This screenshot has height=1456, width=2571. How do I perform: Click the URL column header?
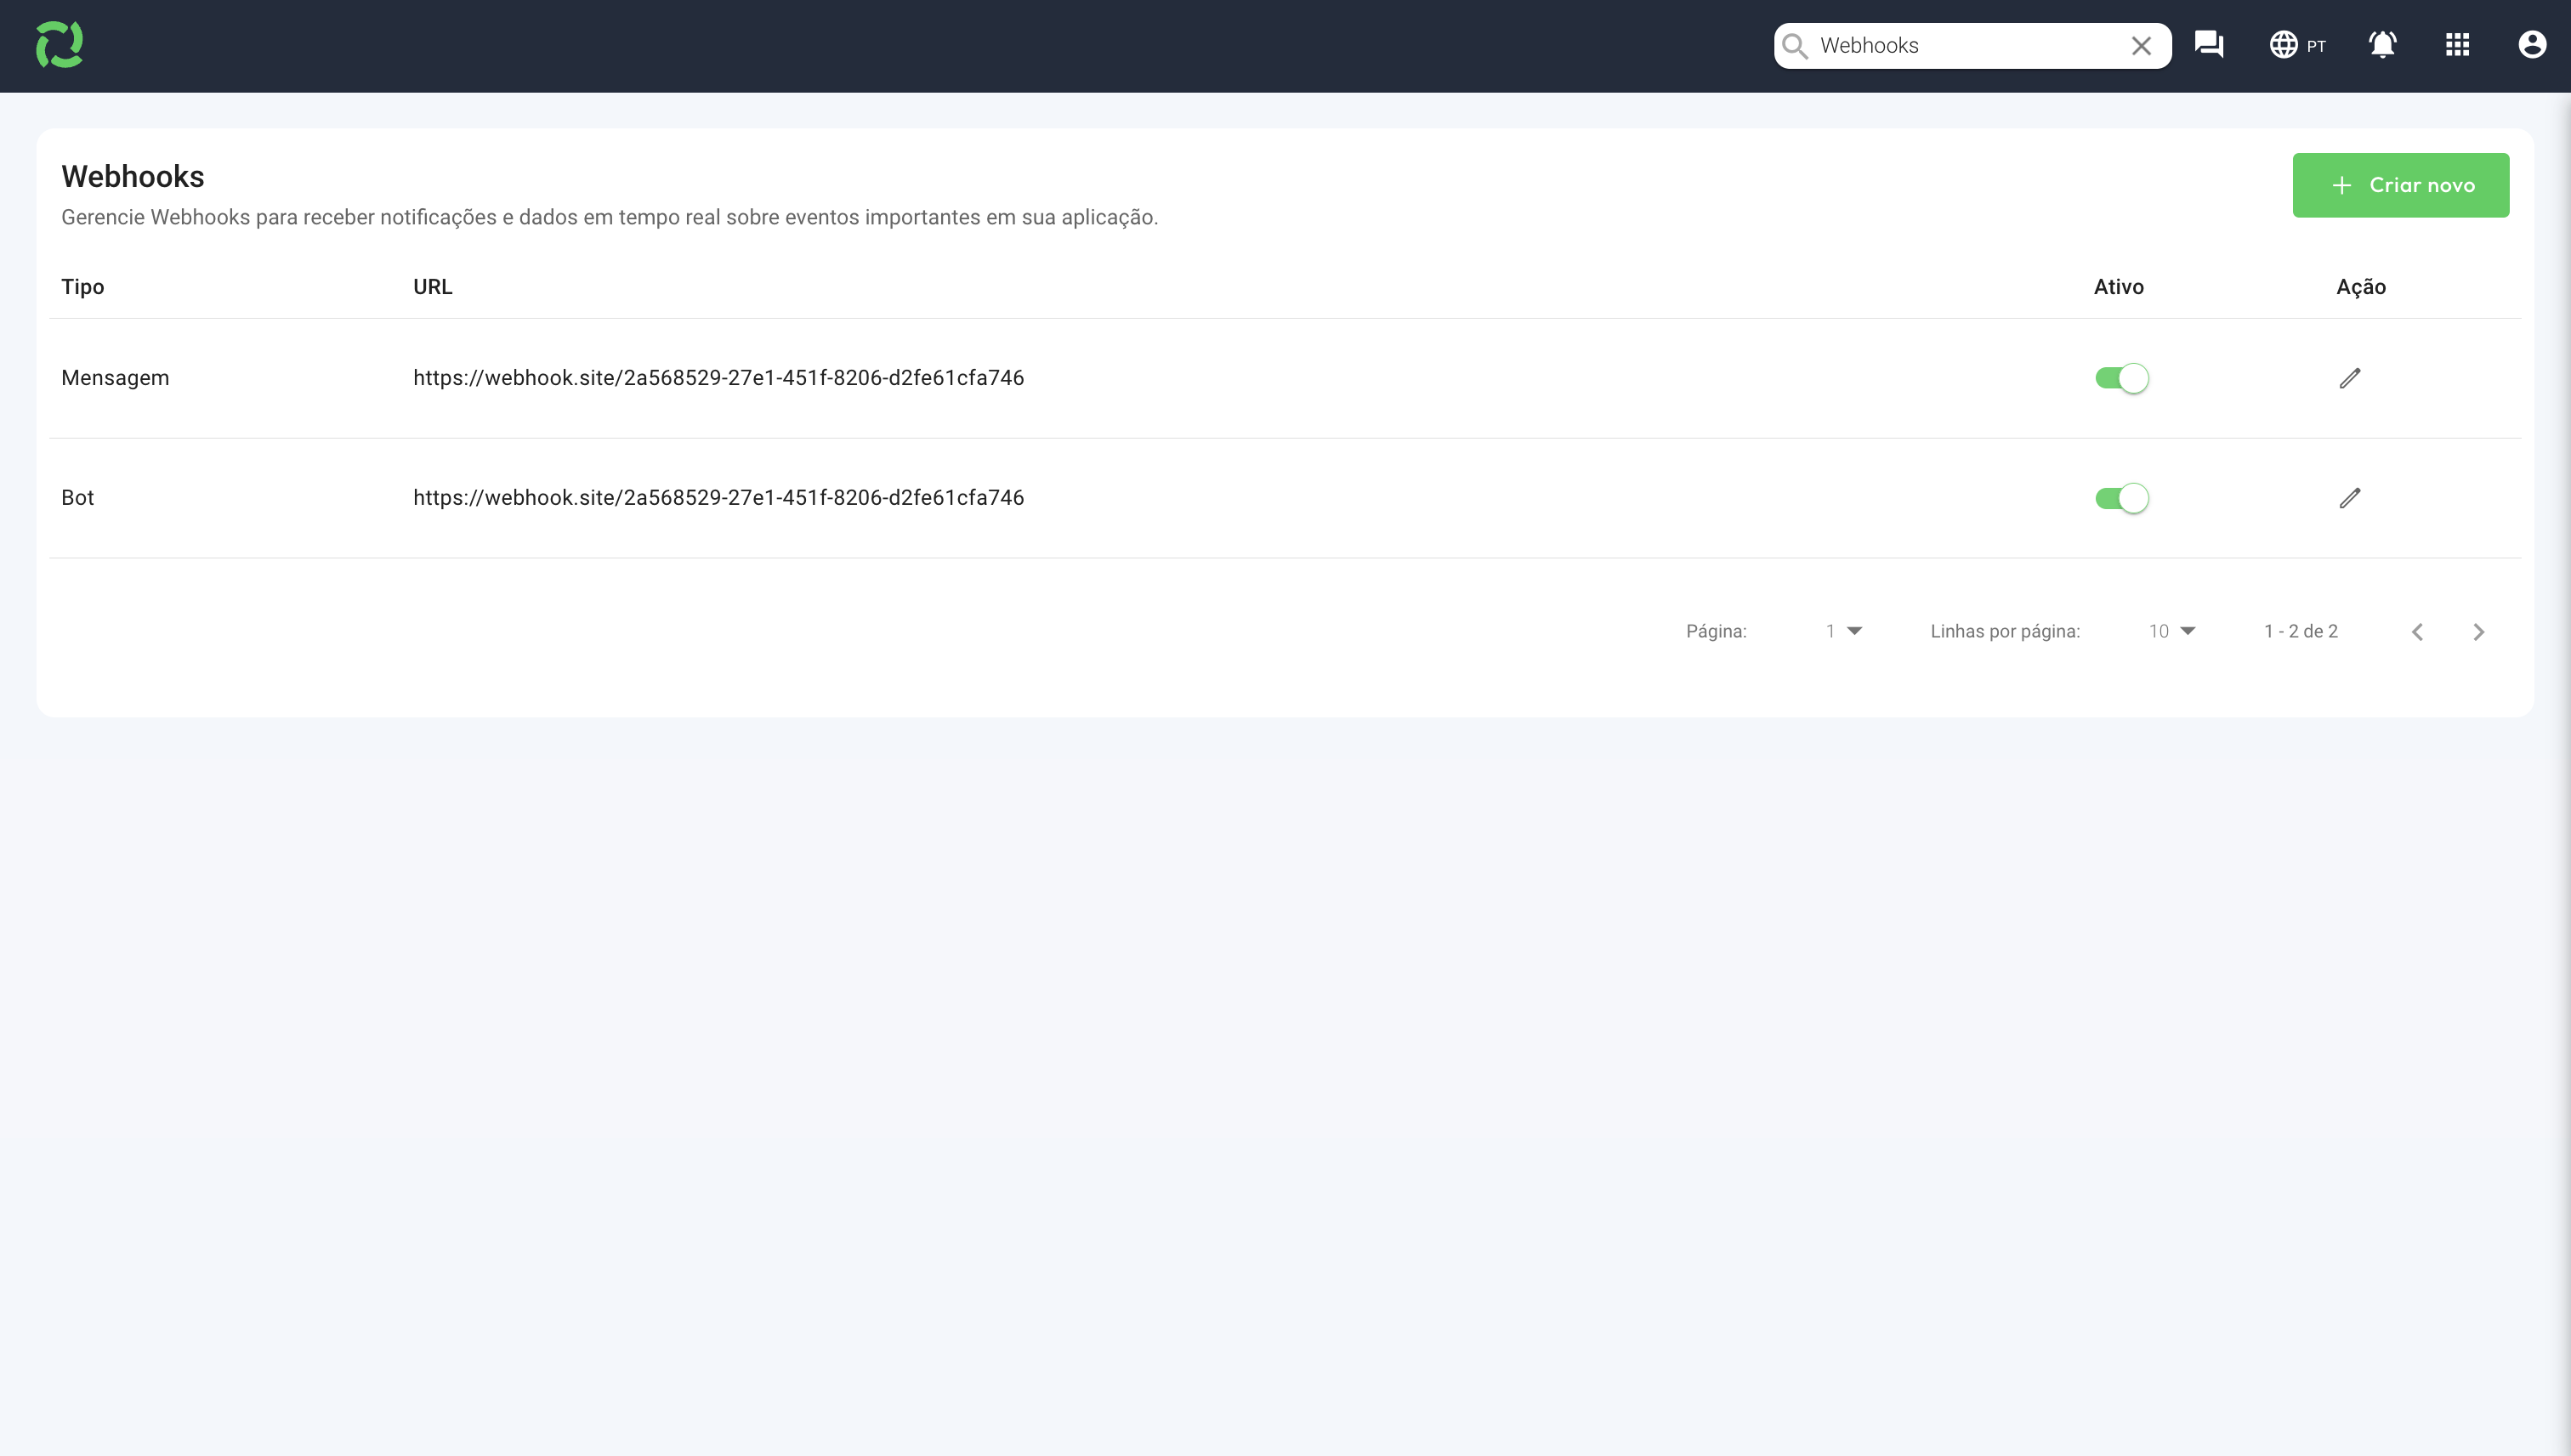432,287
